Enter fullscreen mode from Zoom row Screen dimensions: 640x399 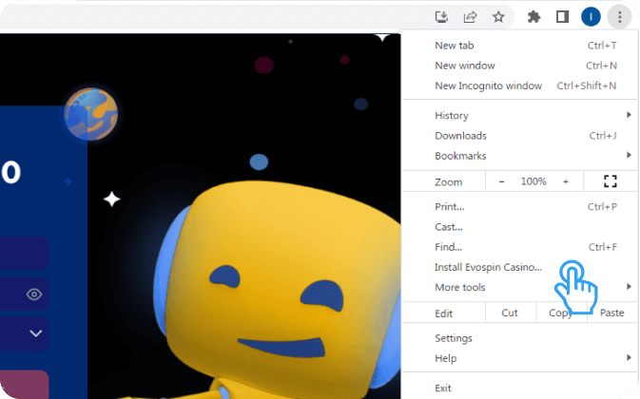[x=611, y=181]
